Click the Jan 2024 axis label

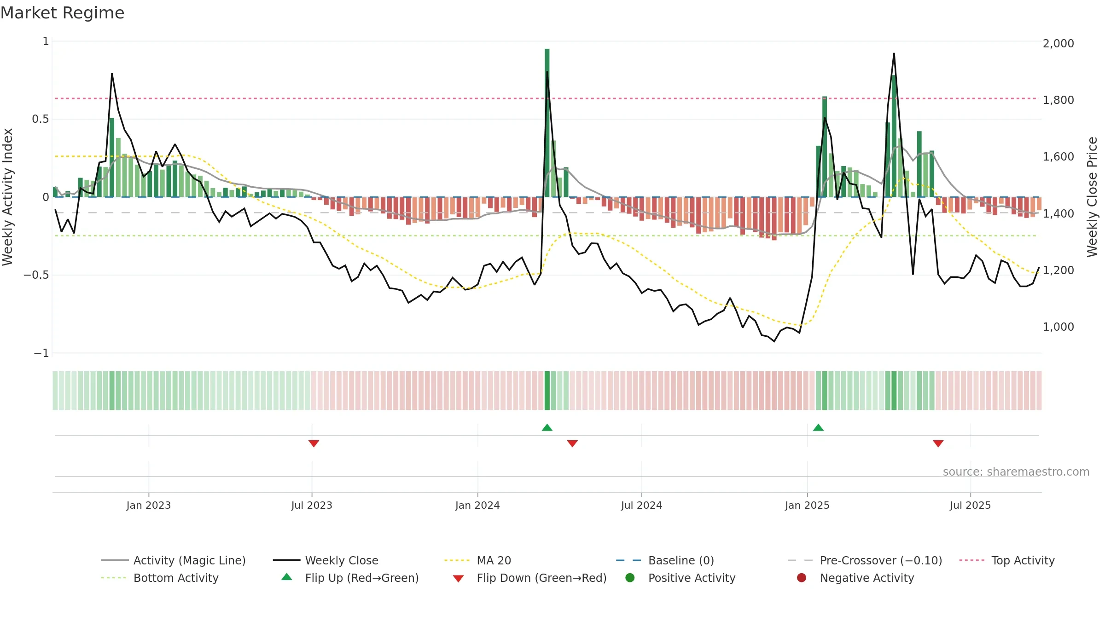(x=477, y=506)
